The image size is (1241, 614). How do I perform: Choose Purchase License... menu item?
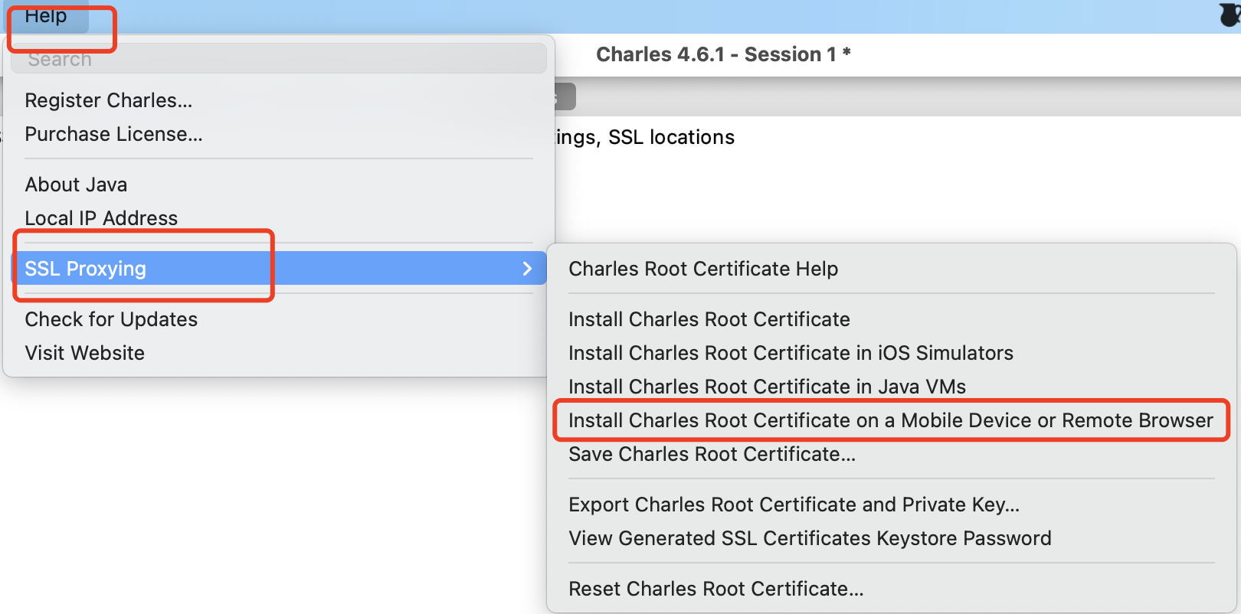(280, 134)
